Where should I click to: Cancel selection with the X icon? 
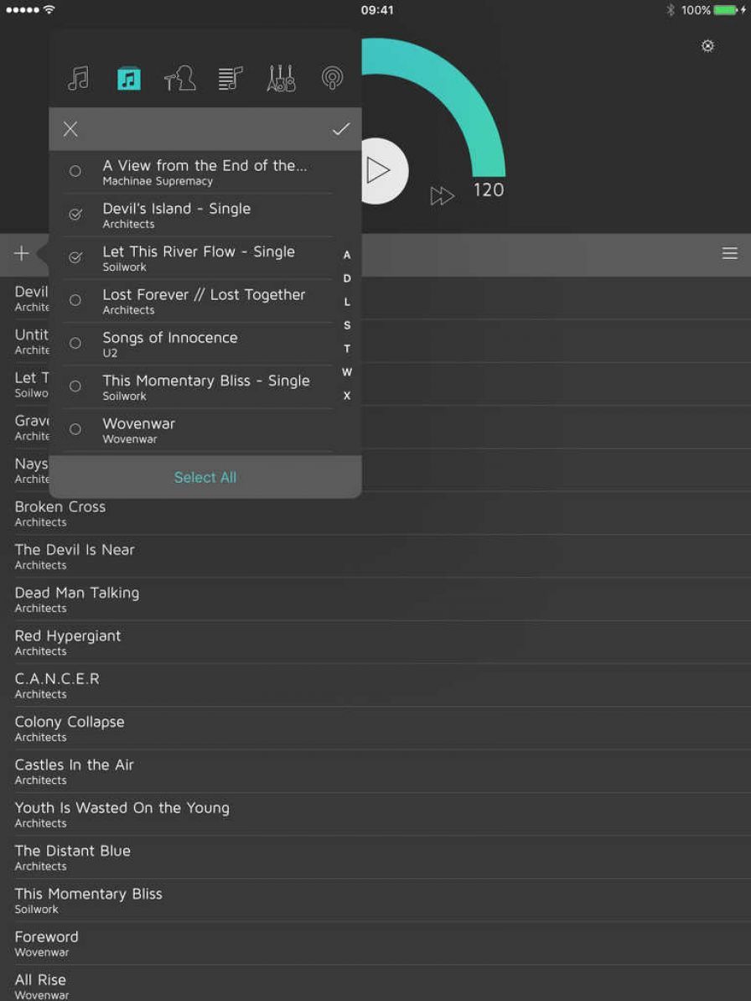(x=70, y=129)
